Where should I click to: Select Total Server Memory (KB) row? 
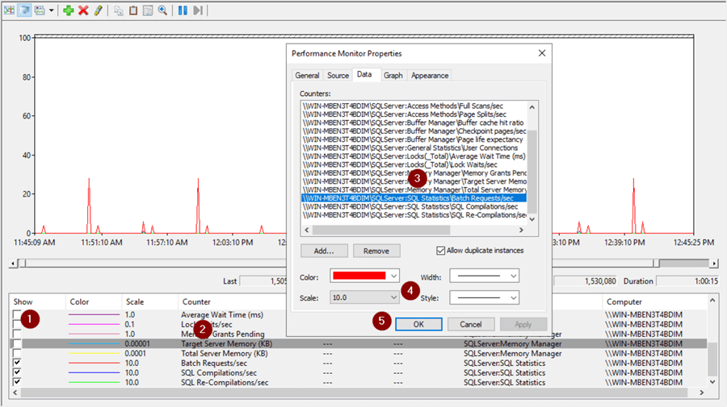(x=358, y=353)
